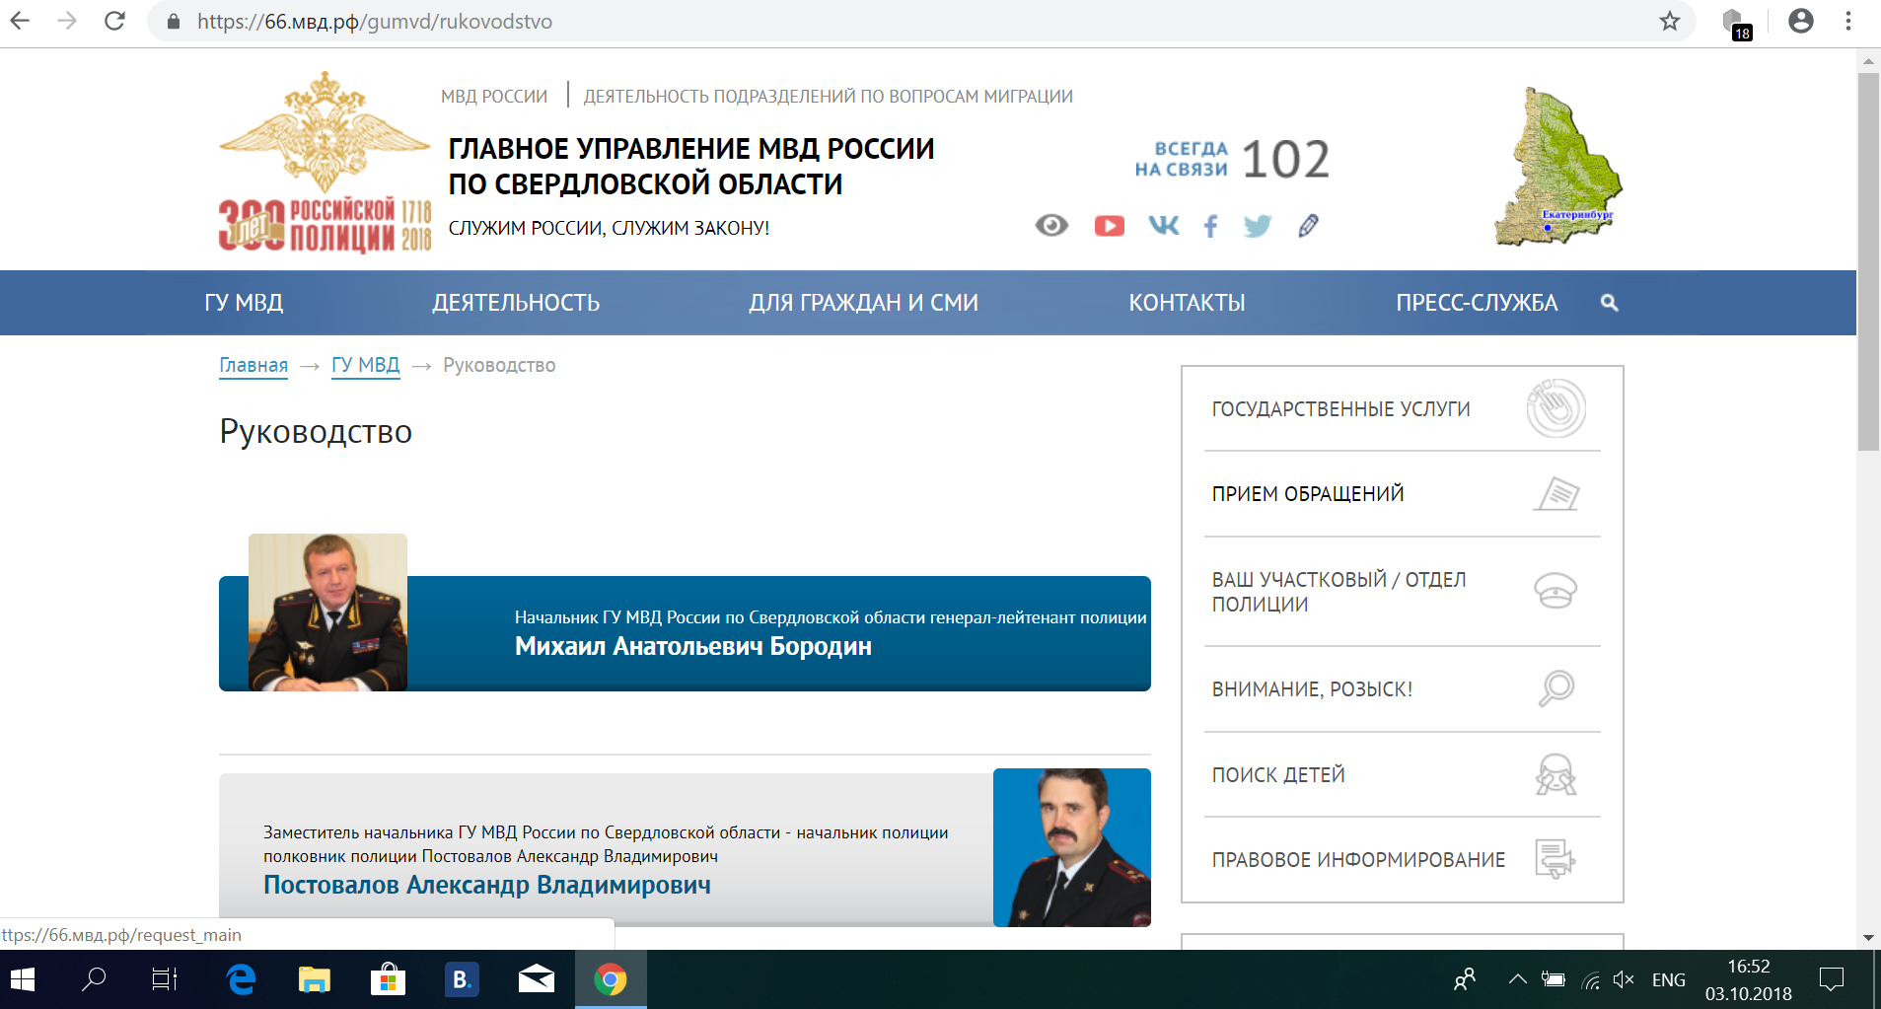
Task: Open the Facebook page icon
Action: [x=1210, y=226]
